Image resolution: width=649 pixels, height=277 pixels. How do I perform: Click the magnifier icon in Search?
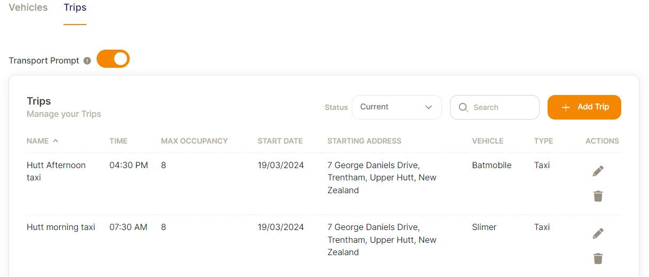[463, 107]
